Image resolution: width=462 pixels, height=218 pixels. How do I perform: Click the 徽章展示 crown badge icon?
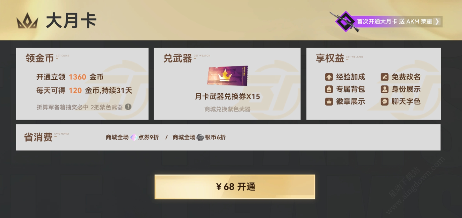[x=329, y=102]
